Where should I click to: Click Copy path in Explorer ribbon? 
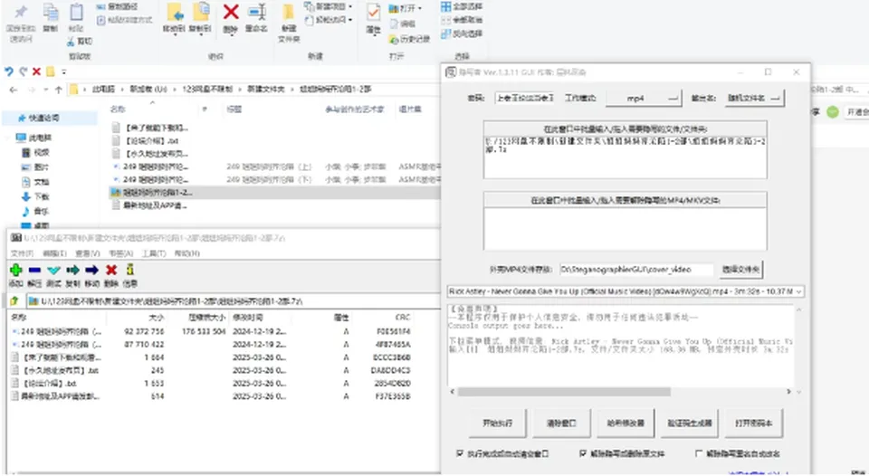(117, 6)
